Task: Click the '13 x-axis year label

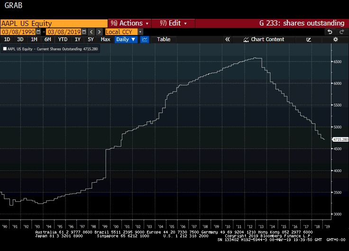Action: [x=261, y=226]
